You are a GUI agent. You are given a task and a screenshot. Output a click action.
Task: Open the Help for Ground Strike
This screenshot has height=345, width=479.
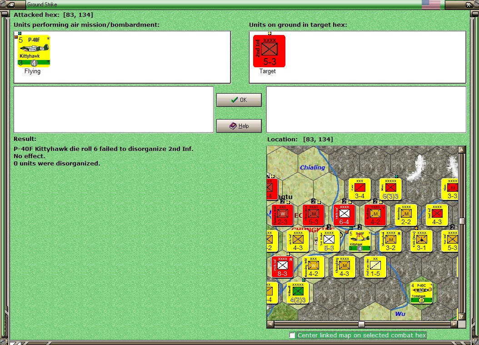tap(239, 126)
